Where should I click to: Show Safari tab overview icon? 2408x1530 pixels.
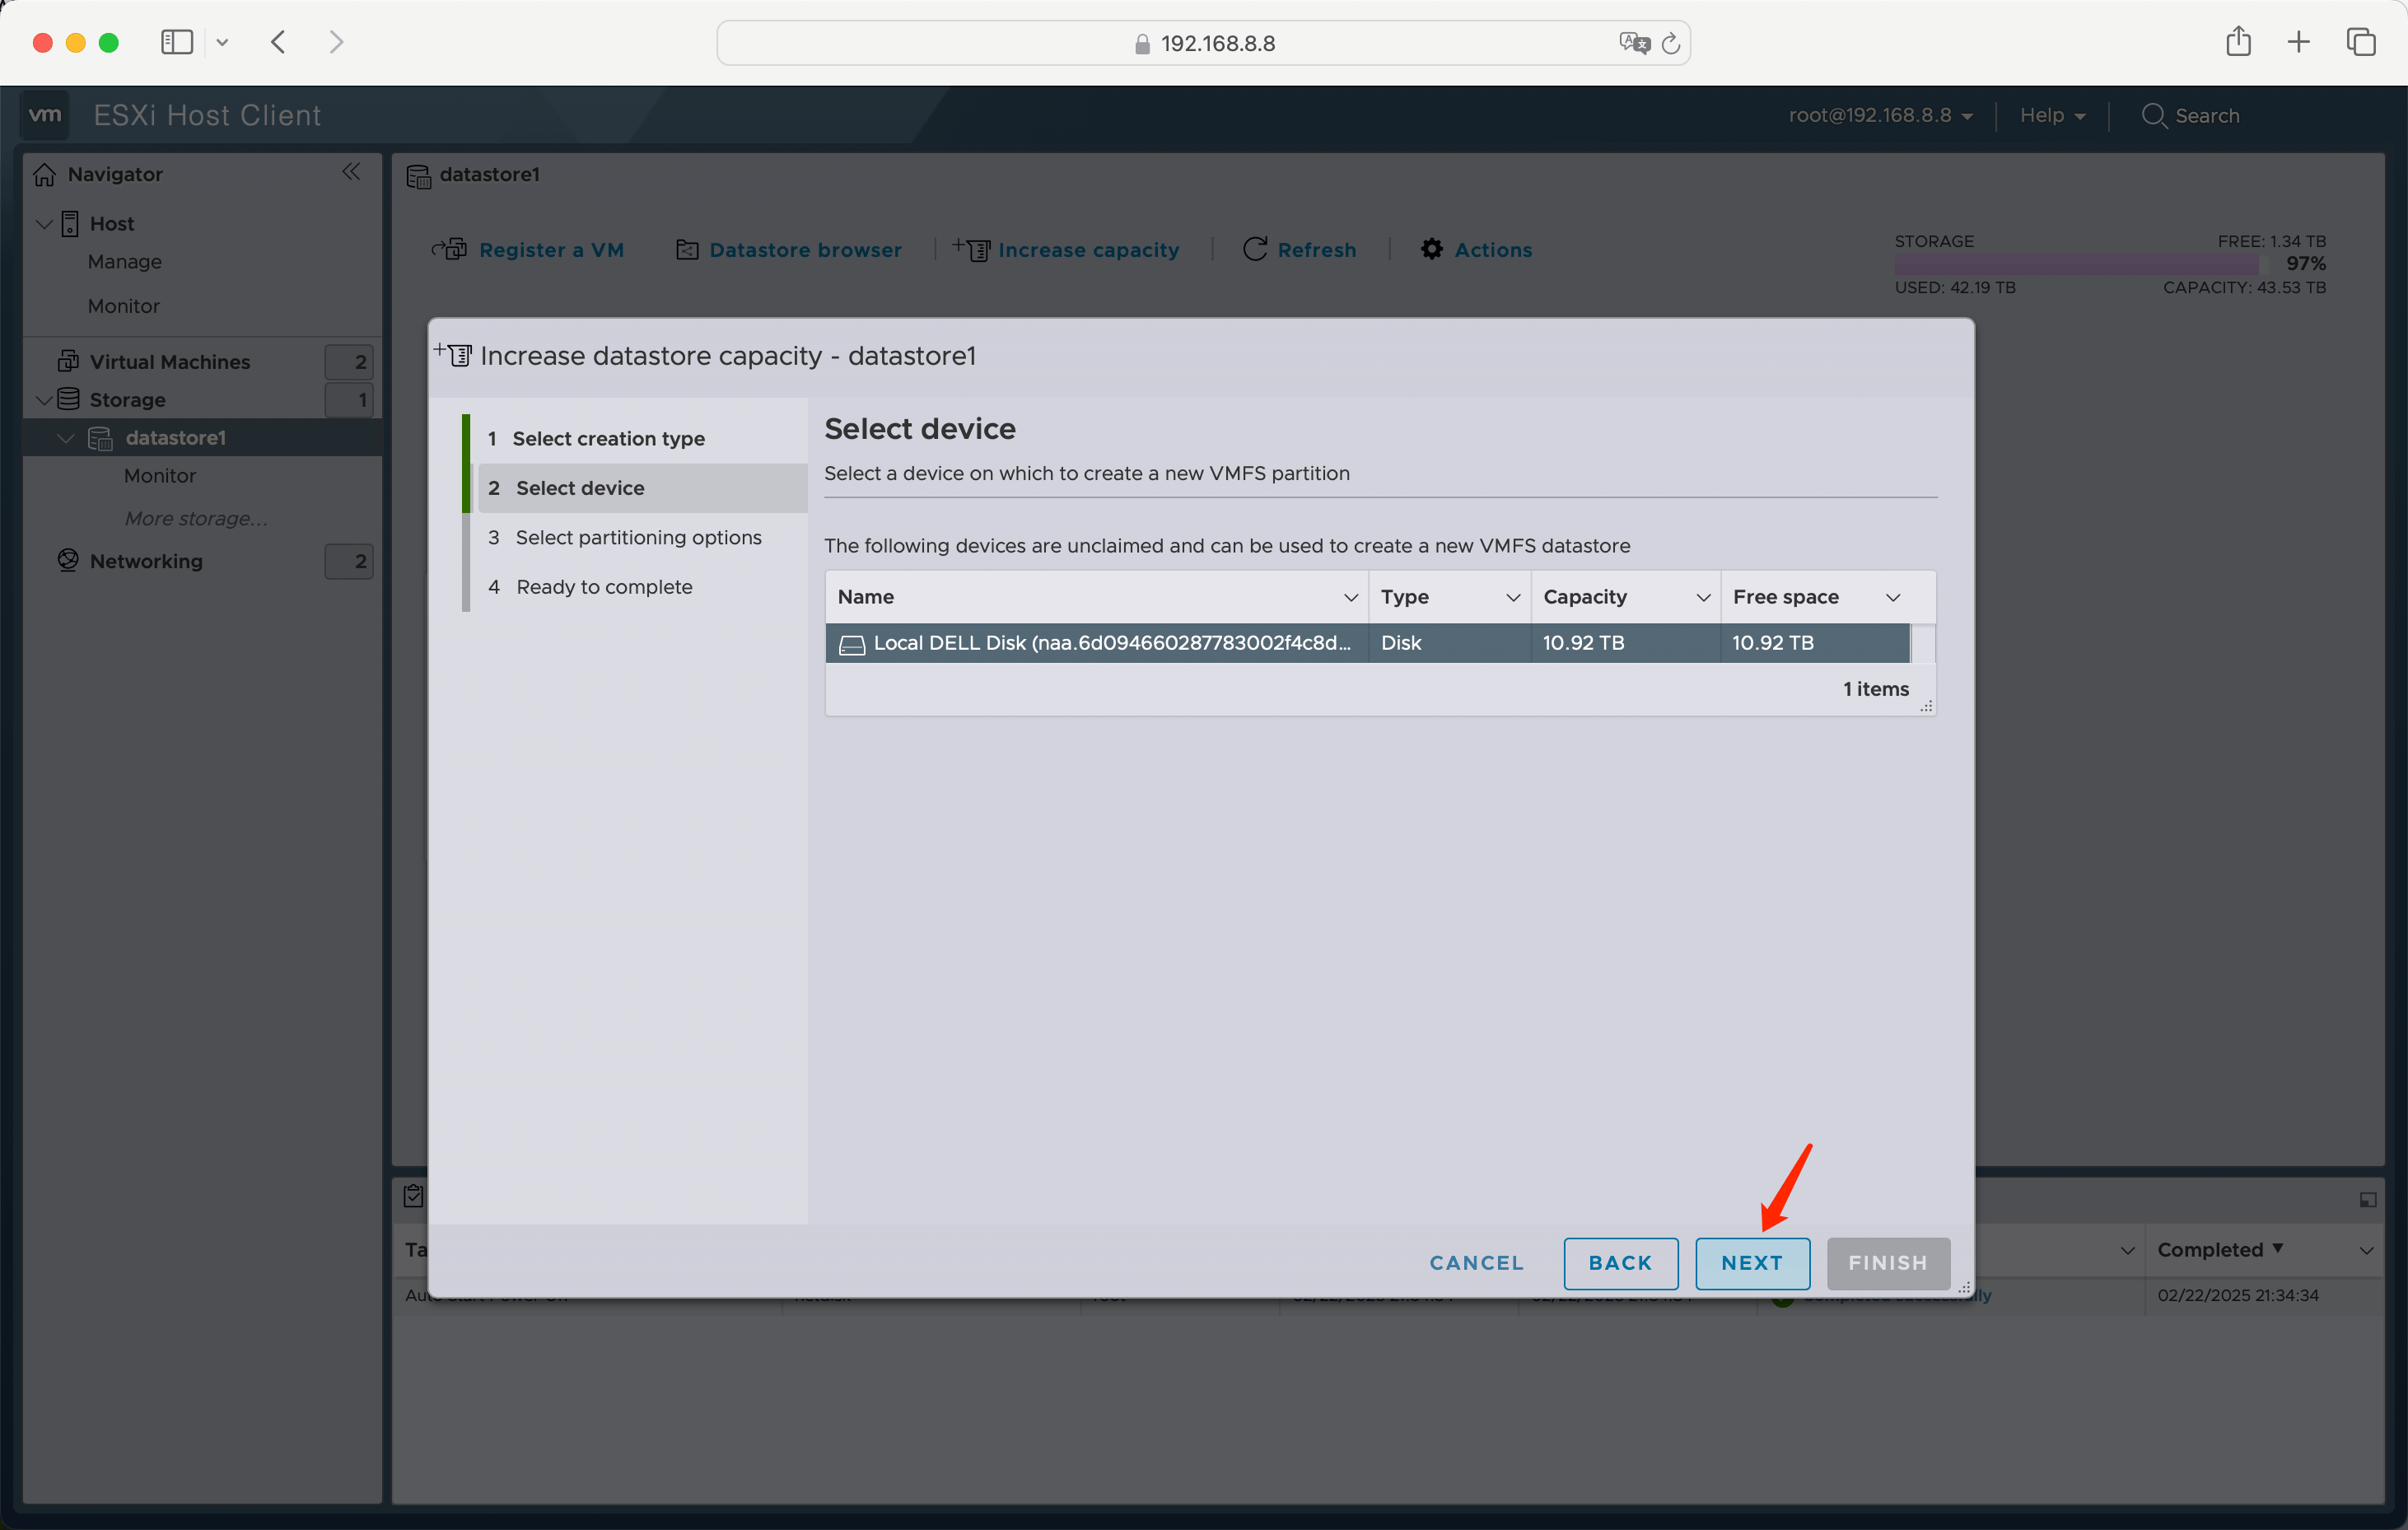coord(2361,42)
